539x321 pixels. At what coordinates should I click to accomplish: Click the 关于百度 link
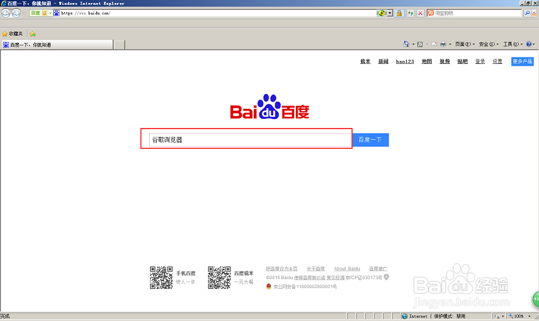(316, 268)
